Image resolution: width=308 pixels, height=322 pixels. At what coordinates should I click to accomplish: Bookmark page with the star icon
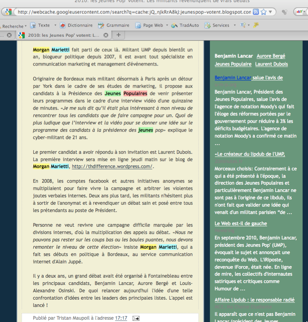click(x=264, y=12)
